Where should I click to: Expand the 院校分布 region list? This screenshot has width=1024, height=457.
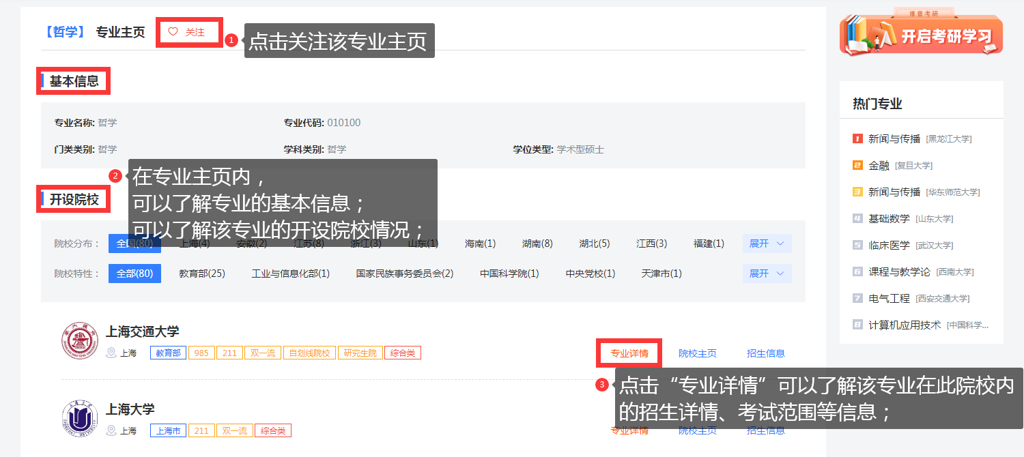(767, 244)
